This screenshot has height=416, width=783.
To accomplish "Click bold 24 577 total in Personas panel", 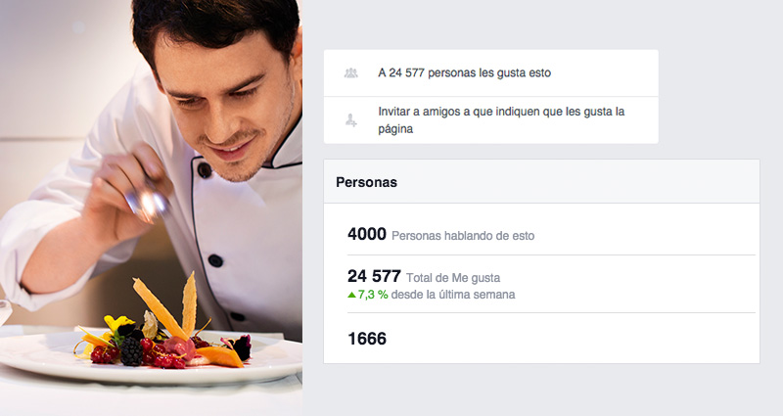I will pos(374,276).
